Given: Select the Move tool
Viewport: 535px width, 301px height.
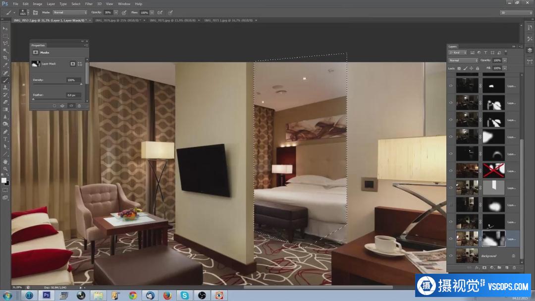Looking at the screenshot, I should click(x=5, y=28).
